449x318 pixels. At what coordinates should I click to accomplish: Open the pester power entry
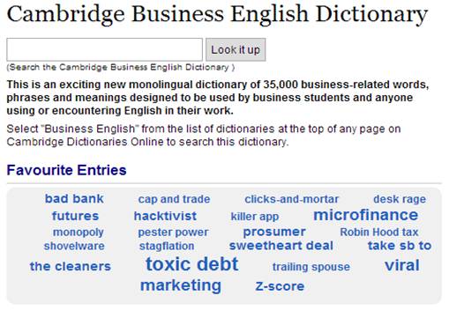(x=173, y=233)
